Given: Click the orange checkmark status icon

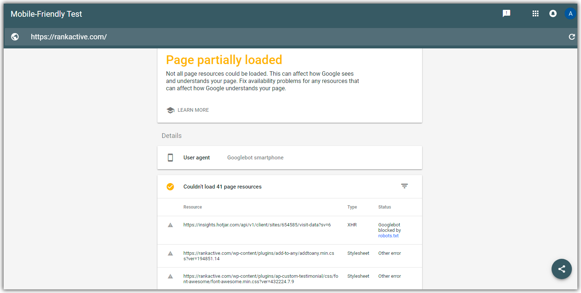Looking at the screenshot, I should pos(170,187).
